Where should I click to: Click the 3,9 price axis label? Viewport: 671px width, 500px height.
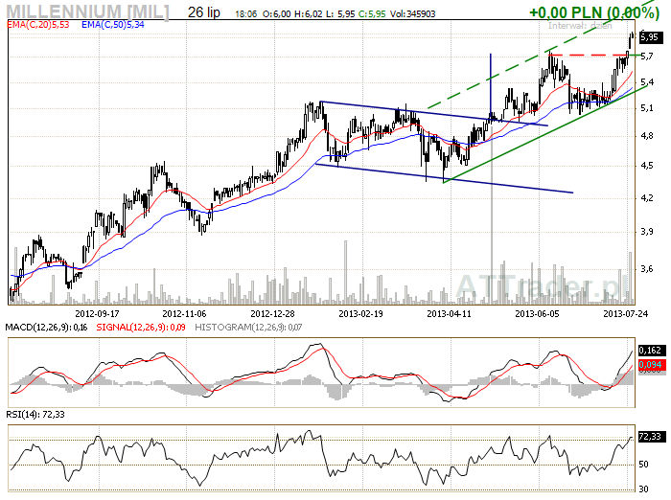click(647, 232)
